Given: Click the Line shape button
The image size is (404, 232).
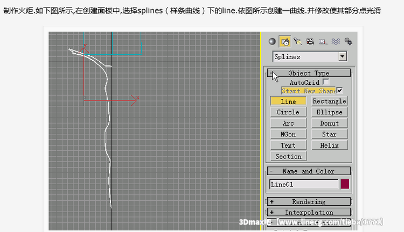Looking at the screenshot, I should [x=288, y=101].
